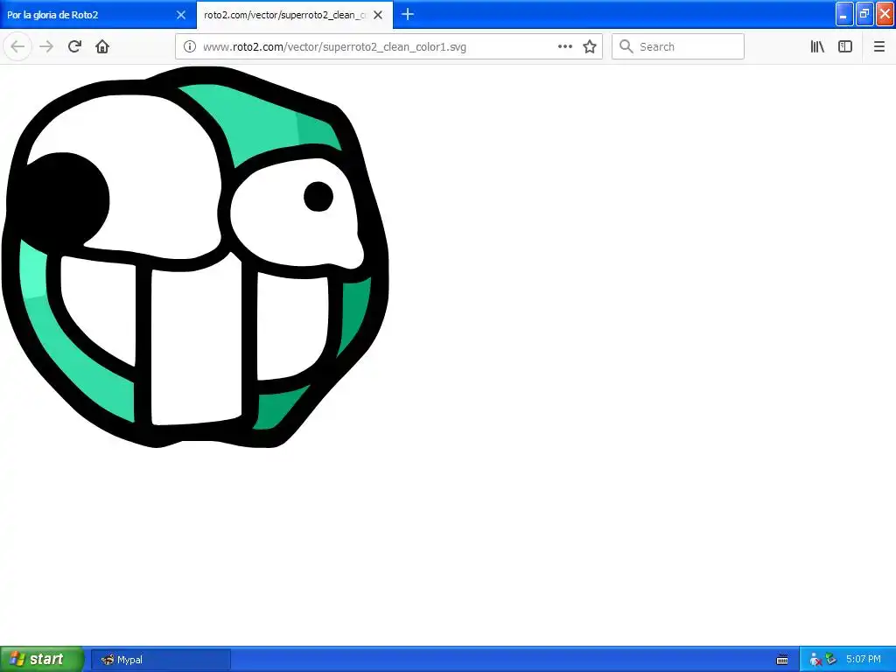Toggle the sidebar panel icon

(845, 46)
